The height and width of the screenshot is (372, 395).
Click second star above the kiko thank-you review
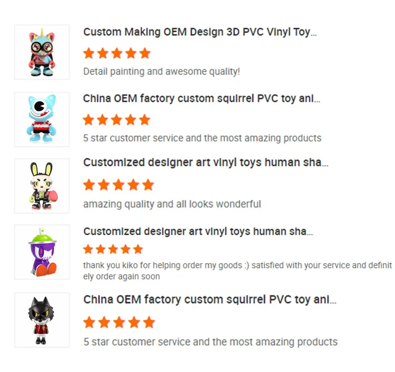(x=101, y=249)
